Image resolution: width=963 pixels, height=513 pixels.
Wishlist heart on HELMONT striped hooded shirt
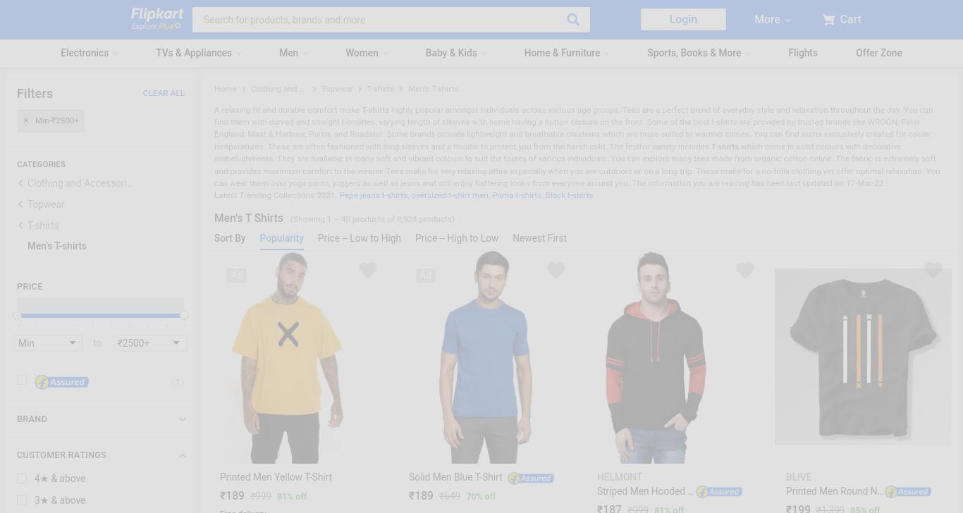click(x=745, y=270)
